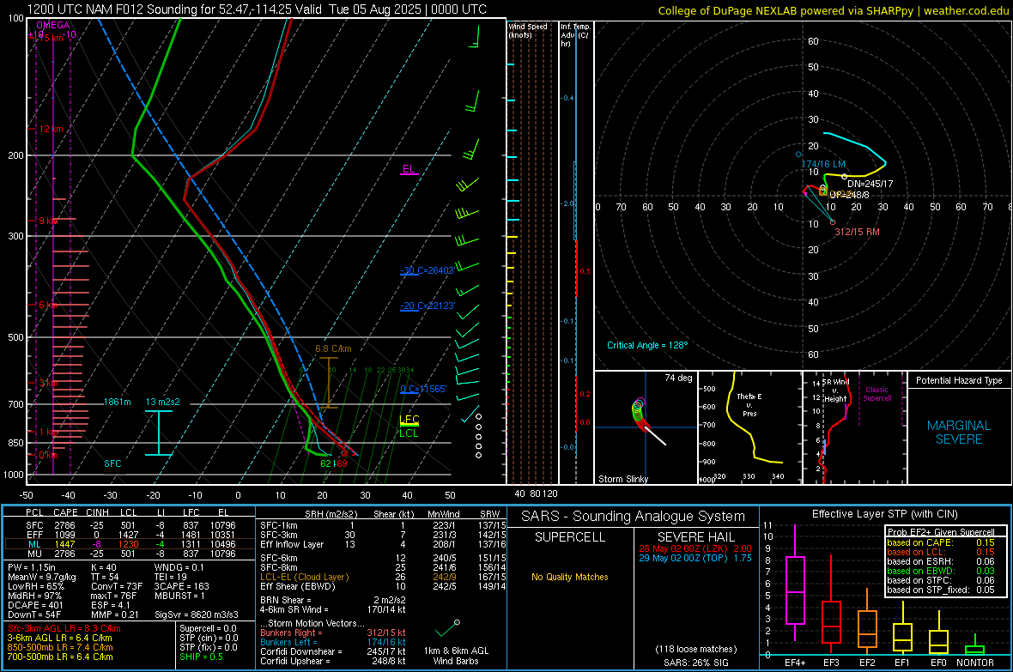Select the 28 May 02 00Z (LZK) hail match
Screen dimensions: 1013x672
695,548
